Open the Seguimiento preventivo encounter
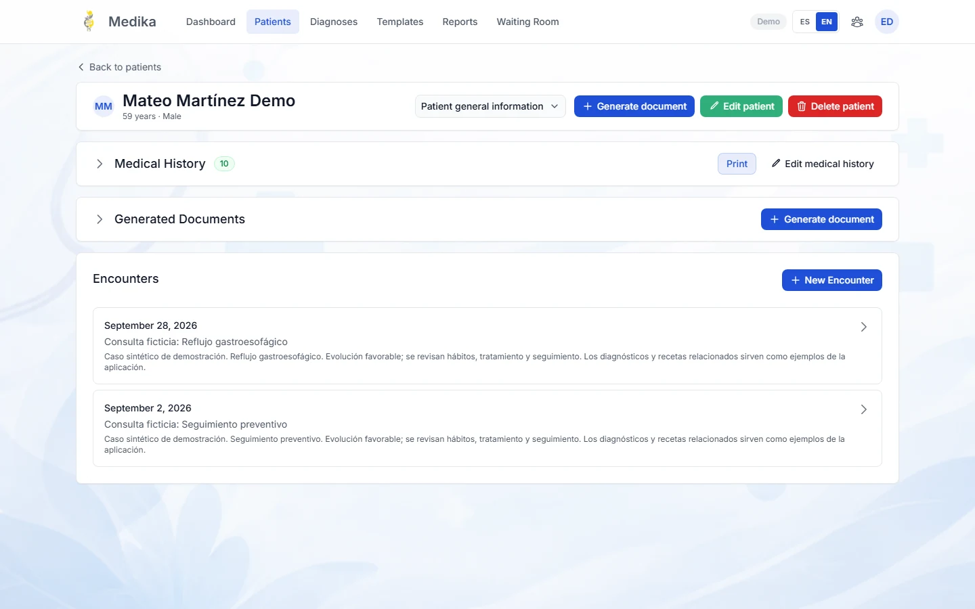The width and height of the screenshot is (975, 609). pyautogui.click(x=487, y=428)
